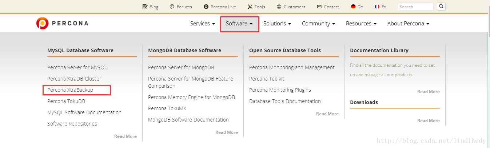The image size is (490, 148).
Task: Click Read More under Documentation Library
Action: coord(429,92)
